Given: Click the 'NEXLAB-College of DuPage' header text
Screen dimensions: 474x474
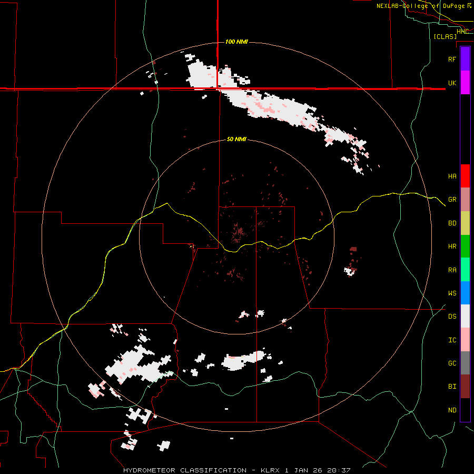Looking at the screenshot, I should (420, 6).
